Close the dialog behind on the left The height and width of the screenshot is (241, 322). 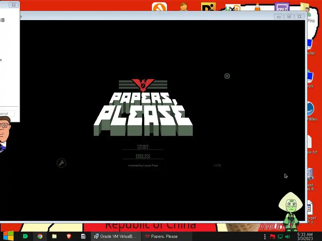click(14, 5)
